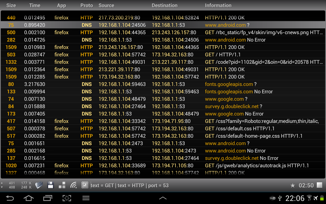Tap destination 192.168.1.104:27464
326x204 pixels.
175,158
